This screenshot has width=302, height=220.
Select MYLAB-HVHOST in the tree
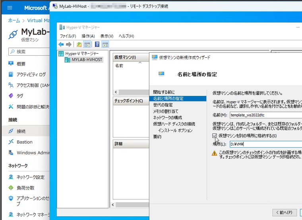tap(87, 60)
